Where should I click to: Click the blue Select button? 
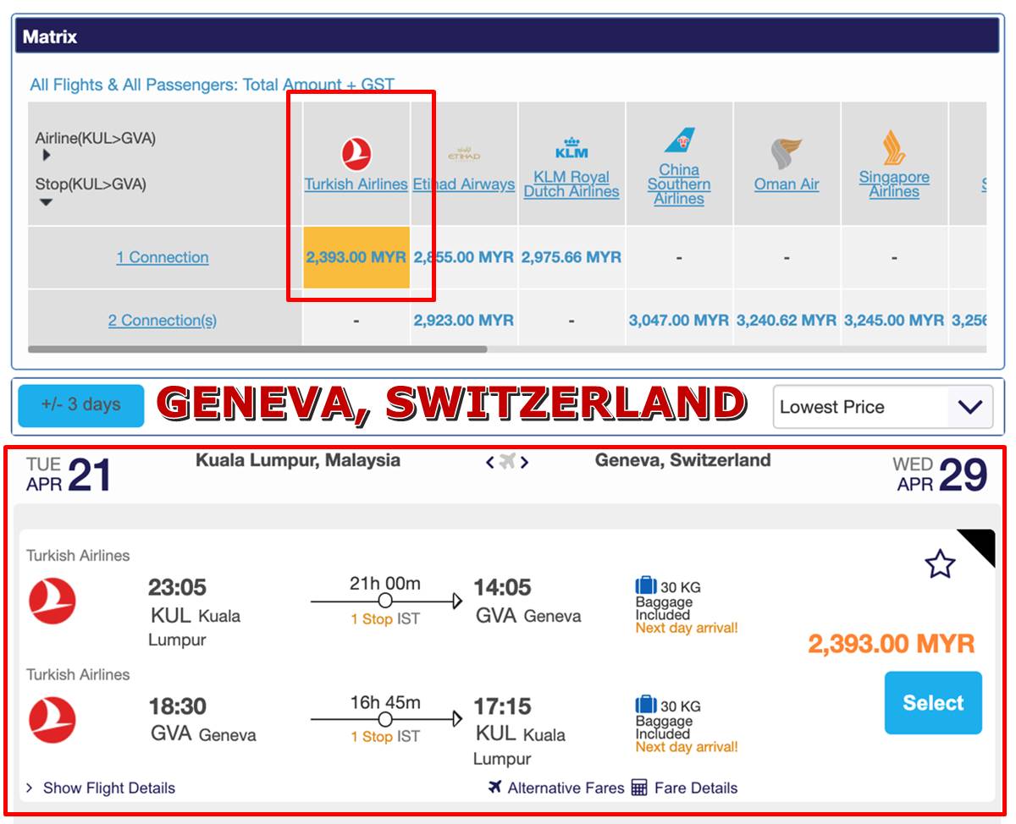pos(933,703)
